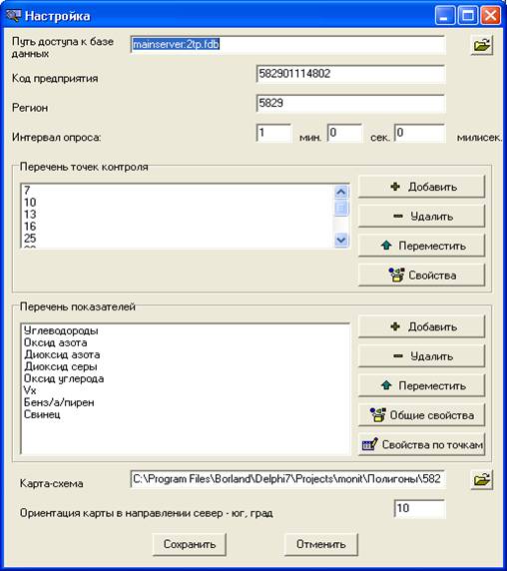The image size is (507, 571).
Task: Delete selected control point using Удалить
Action: pos(421,217)
